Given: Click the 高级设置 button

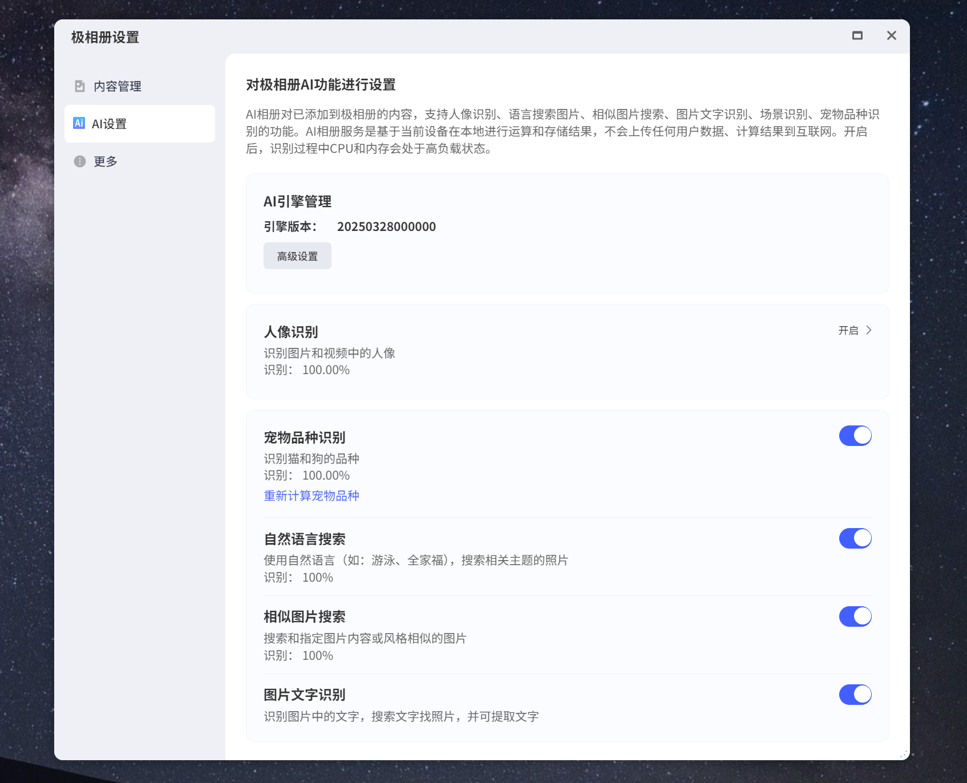Looking at the screenshot, I should click(297, 256).
